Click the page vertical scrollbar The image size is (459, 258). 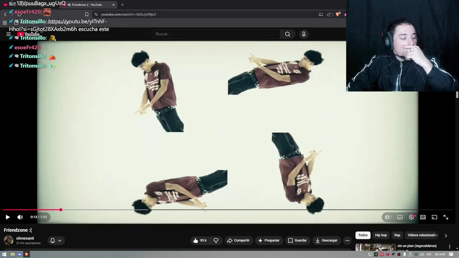pyautogui.click(x=457, y=95)
